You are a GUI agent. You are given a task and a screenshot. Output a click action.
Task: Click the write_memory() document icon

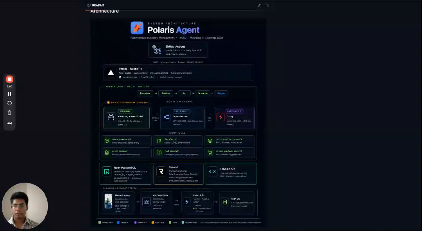[x=107, y=153]
